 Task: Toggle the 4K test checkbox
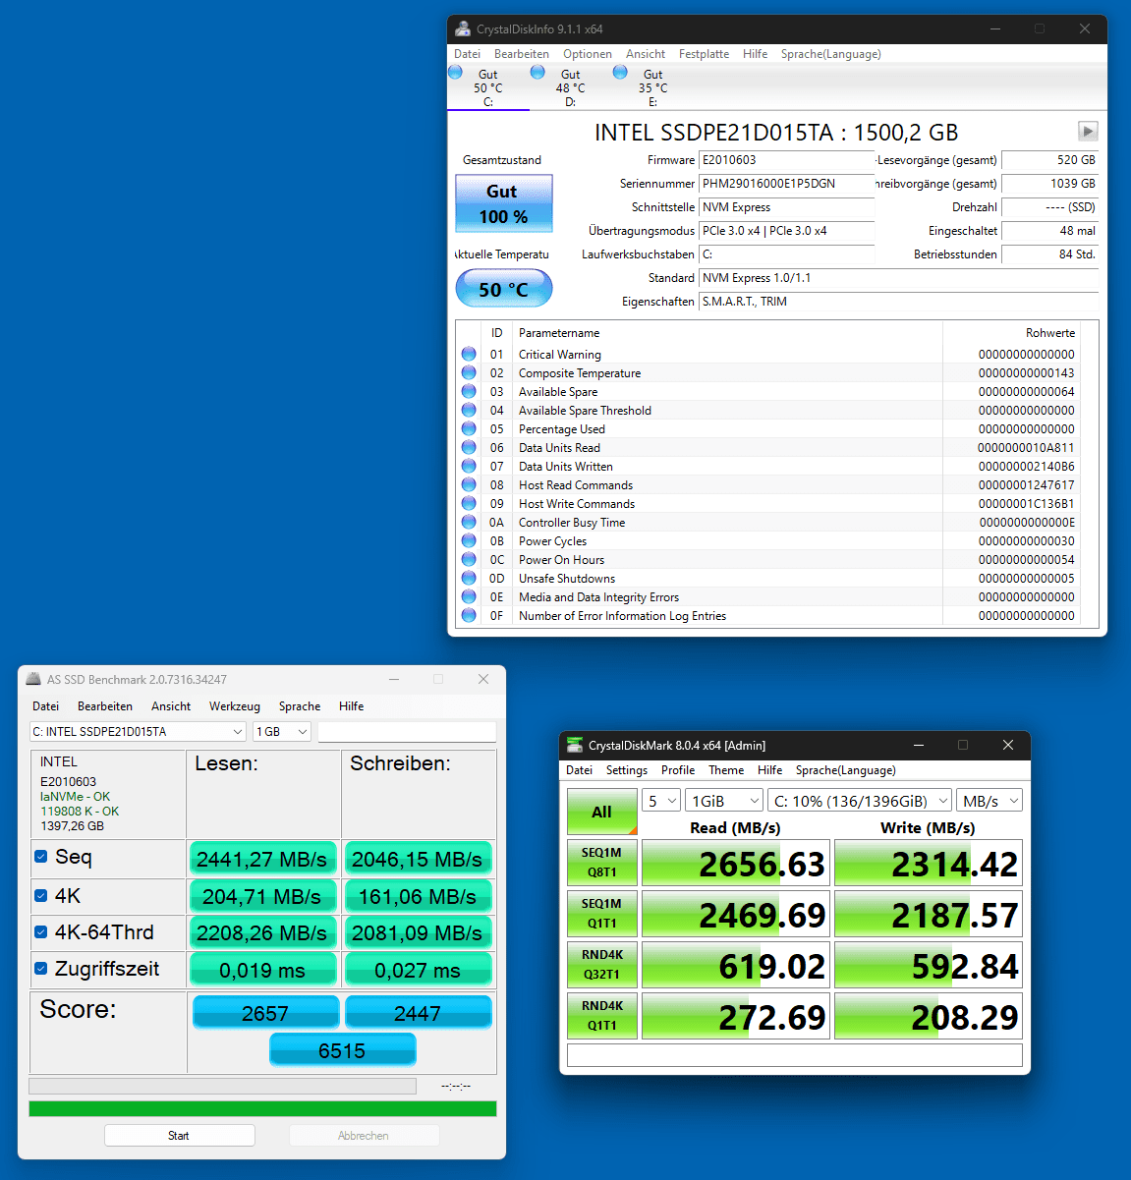(x=41, y=895)
